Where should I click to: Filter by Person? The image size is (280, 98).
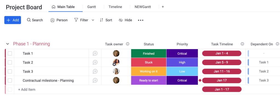[x=59, y=20]
